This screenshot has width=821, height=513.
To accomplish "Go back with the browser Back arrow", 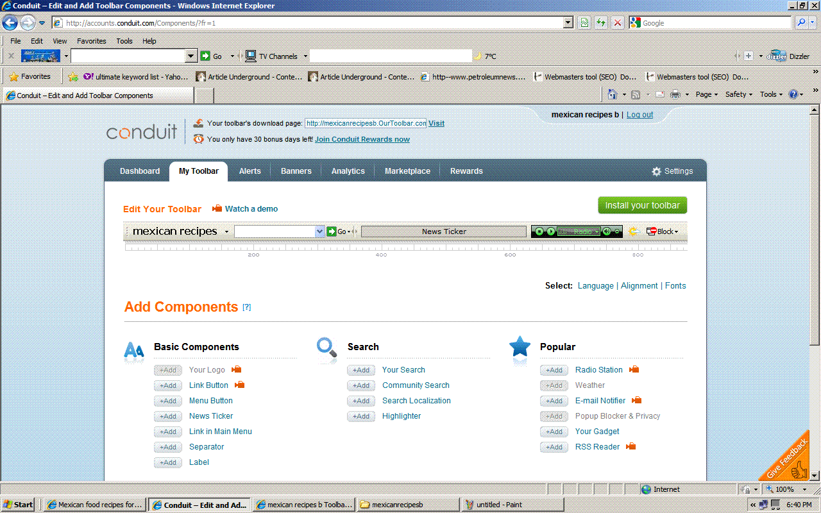I will point(10,23).
